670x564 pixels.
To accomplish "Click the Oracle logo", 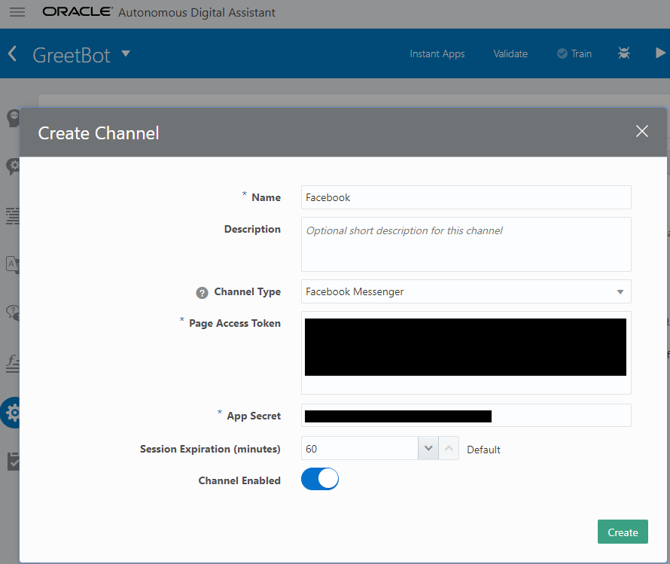I will (78, 11).
